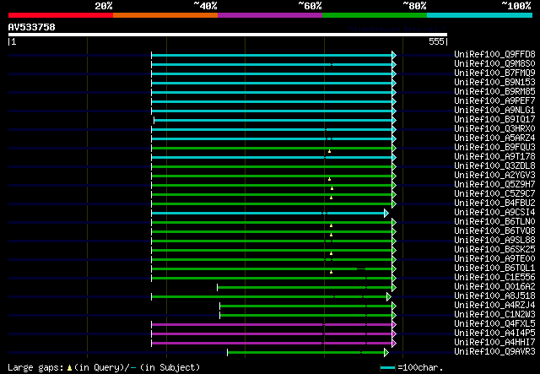Select the hit label UniRef100_Q9M8S0

494,63
